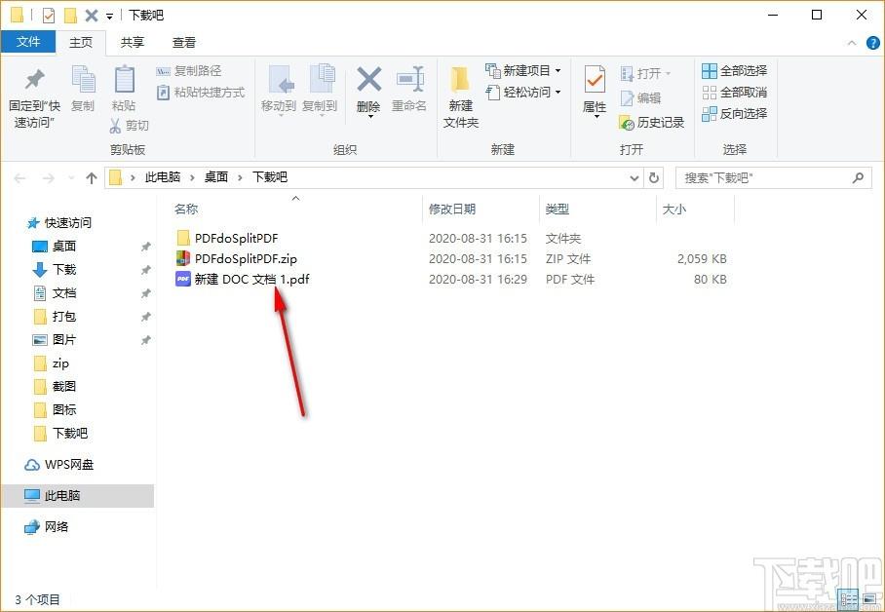Click the Paste clipboard icon
The width and height of the screenshot is (885, 612).
[124, 79]
